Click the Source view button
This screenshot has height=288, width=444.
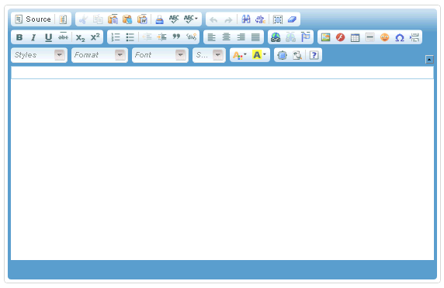[33, 19]
